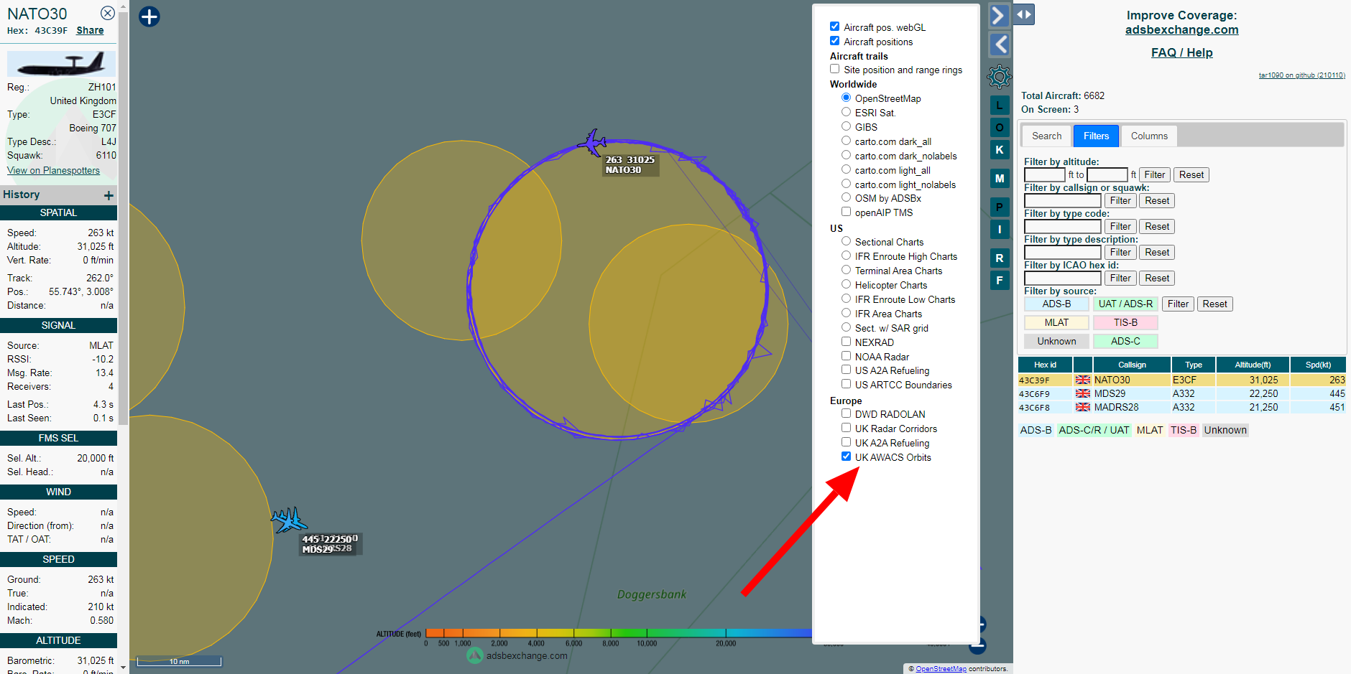Screen dimensions: 1351x674
Task: Select the MLAT source swatch
Action: click(1056, 322)
